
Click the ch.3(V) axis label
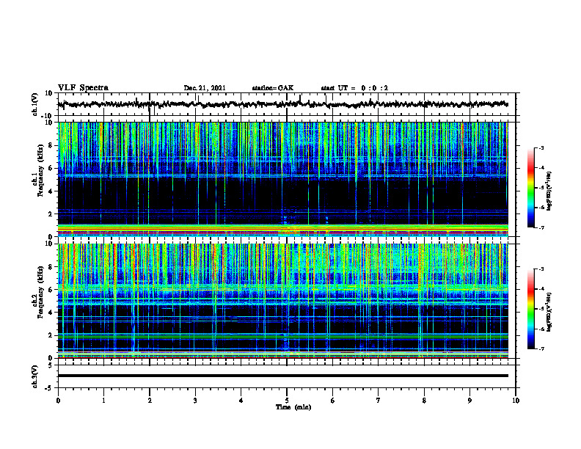(35, 376)
